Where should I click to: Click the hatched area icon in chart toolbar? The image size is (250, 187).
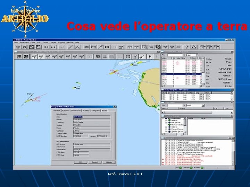112,56
